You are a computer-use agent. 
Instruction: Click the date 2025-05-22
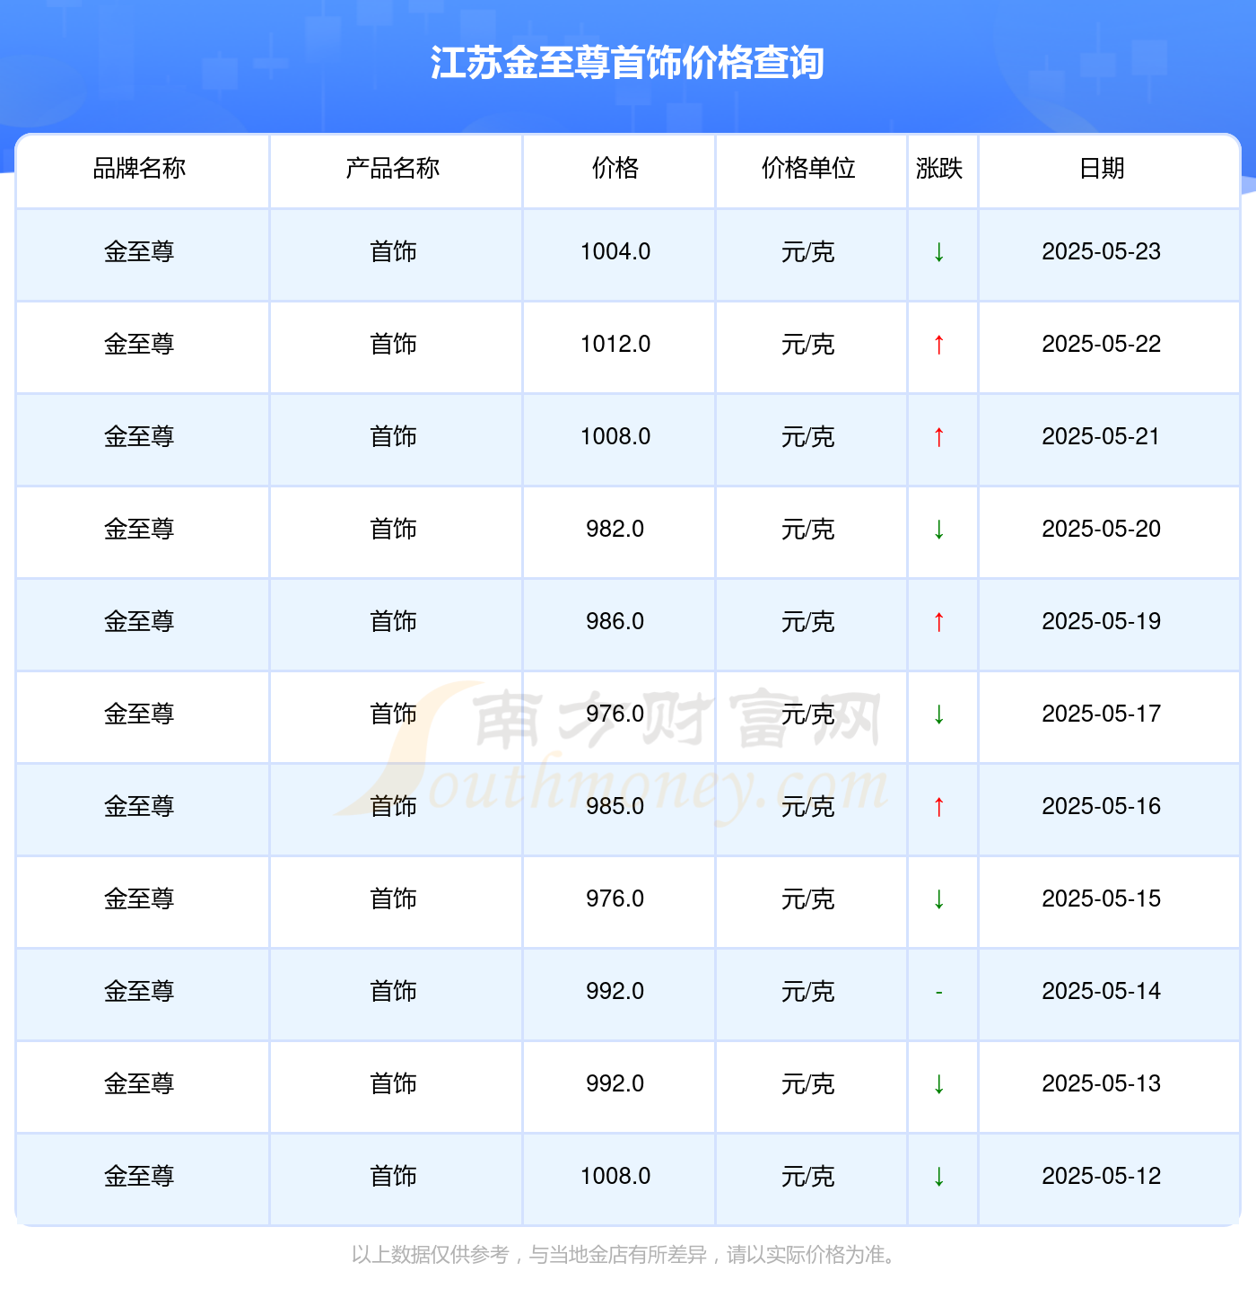coord(1102,345)
